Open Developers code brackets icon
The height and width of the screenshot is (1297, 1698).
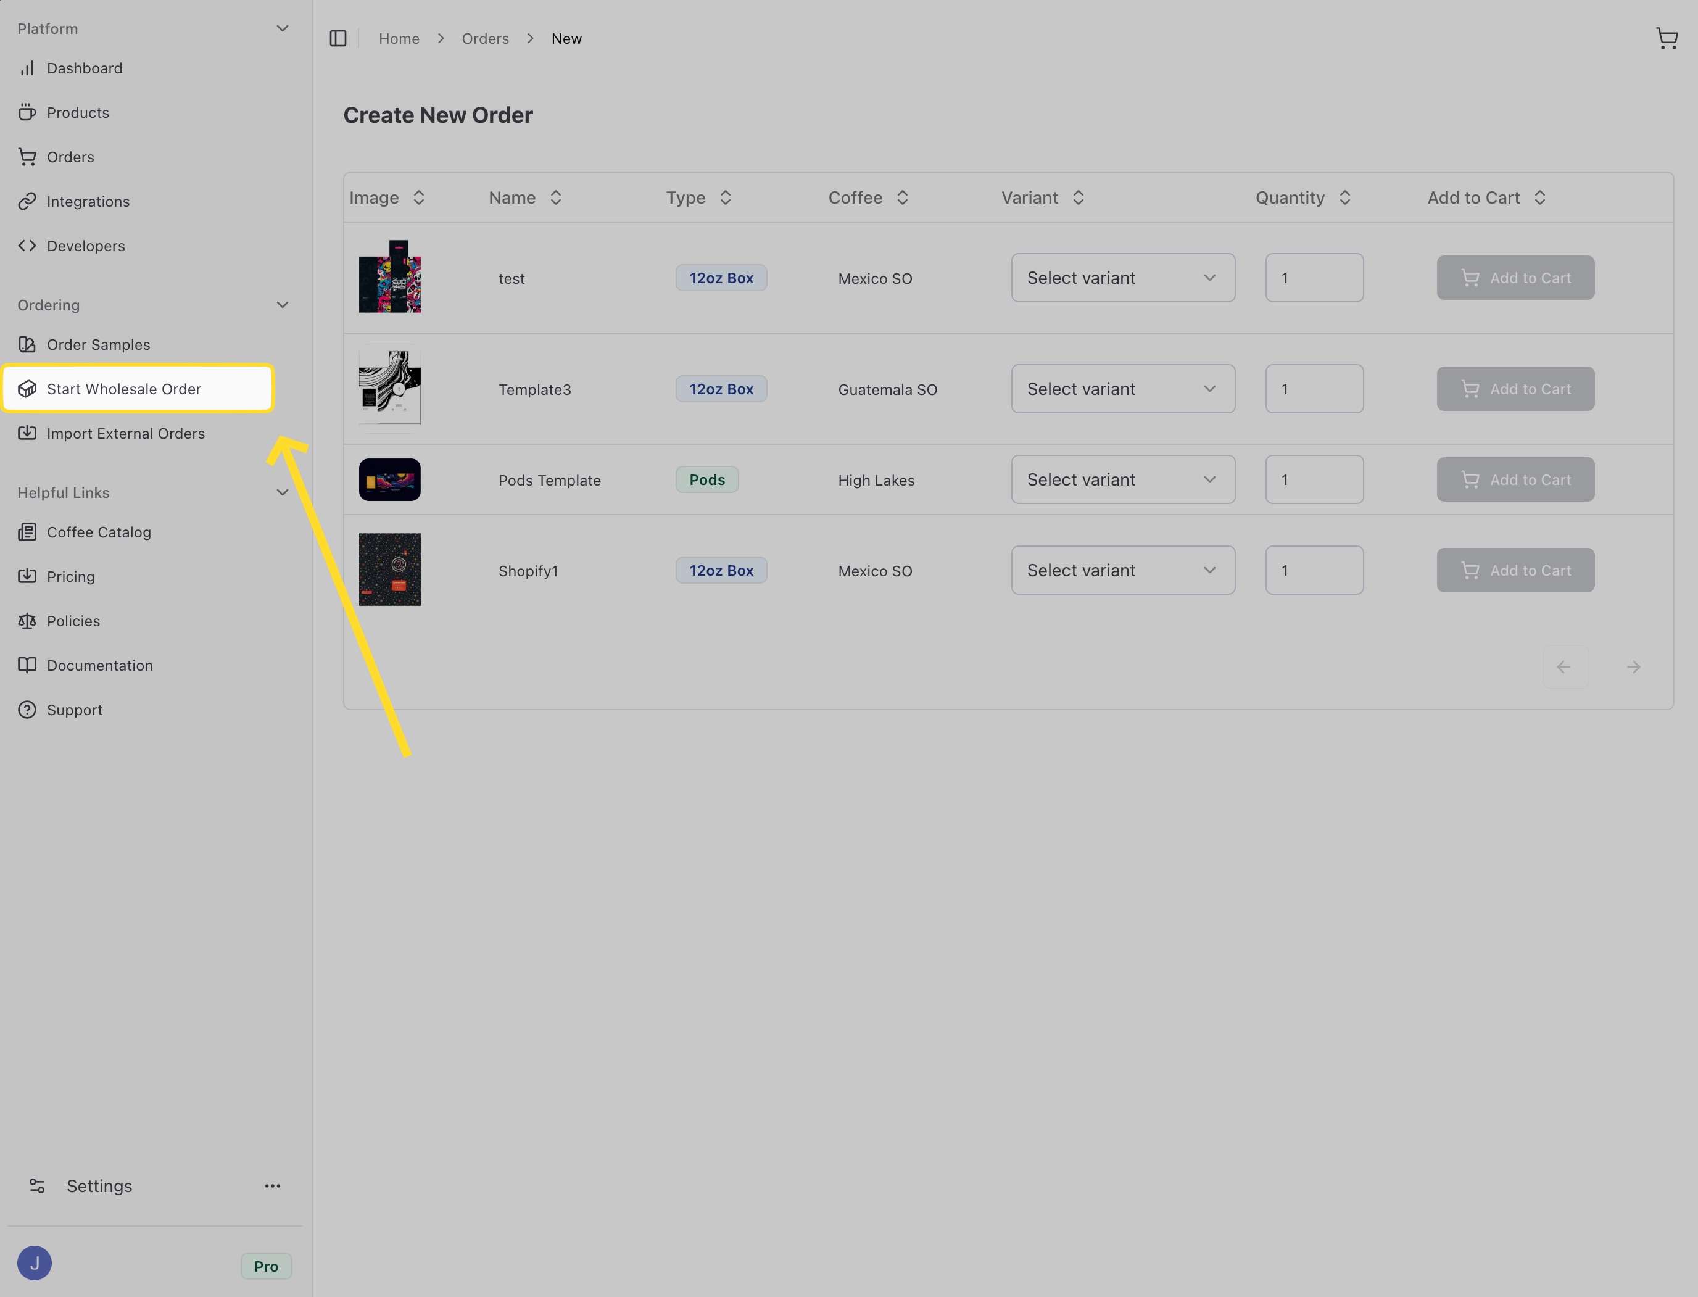pos(27,246)
